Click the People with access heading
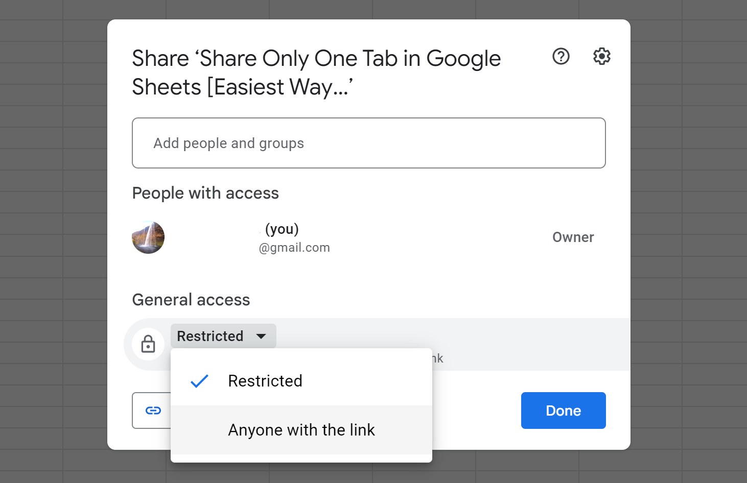 [x=205, y=193]
